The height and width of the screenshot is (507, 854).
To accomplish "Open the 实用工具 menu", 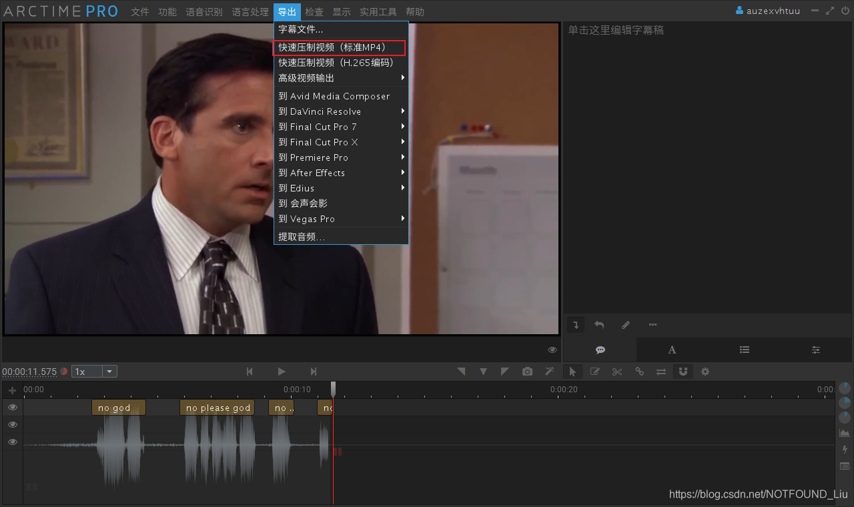I will click(378, 12).
